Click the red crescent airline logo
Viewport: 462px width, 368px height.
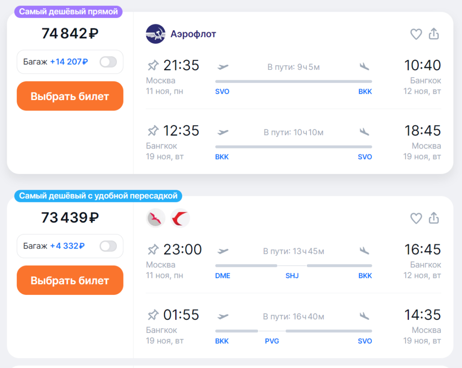180,218
